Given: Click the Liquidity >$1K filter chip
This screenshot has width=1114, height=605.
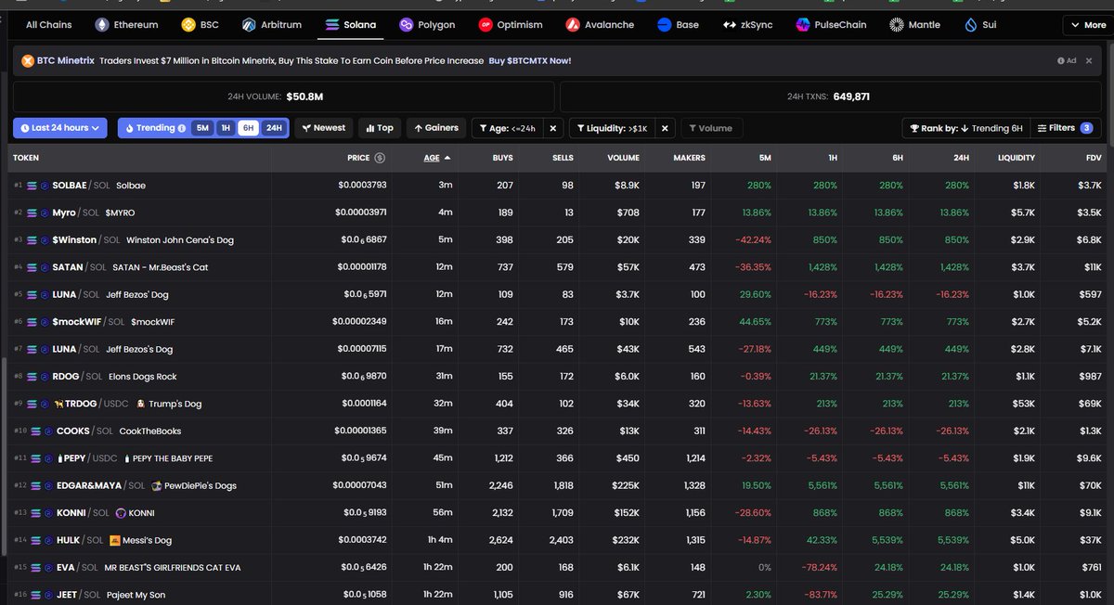Looking at the screenshot, I should (613, 128).
